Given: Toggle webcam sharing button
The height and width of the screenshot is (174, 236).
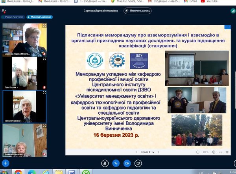Looking at the screenshot, I should coord(127,163).
